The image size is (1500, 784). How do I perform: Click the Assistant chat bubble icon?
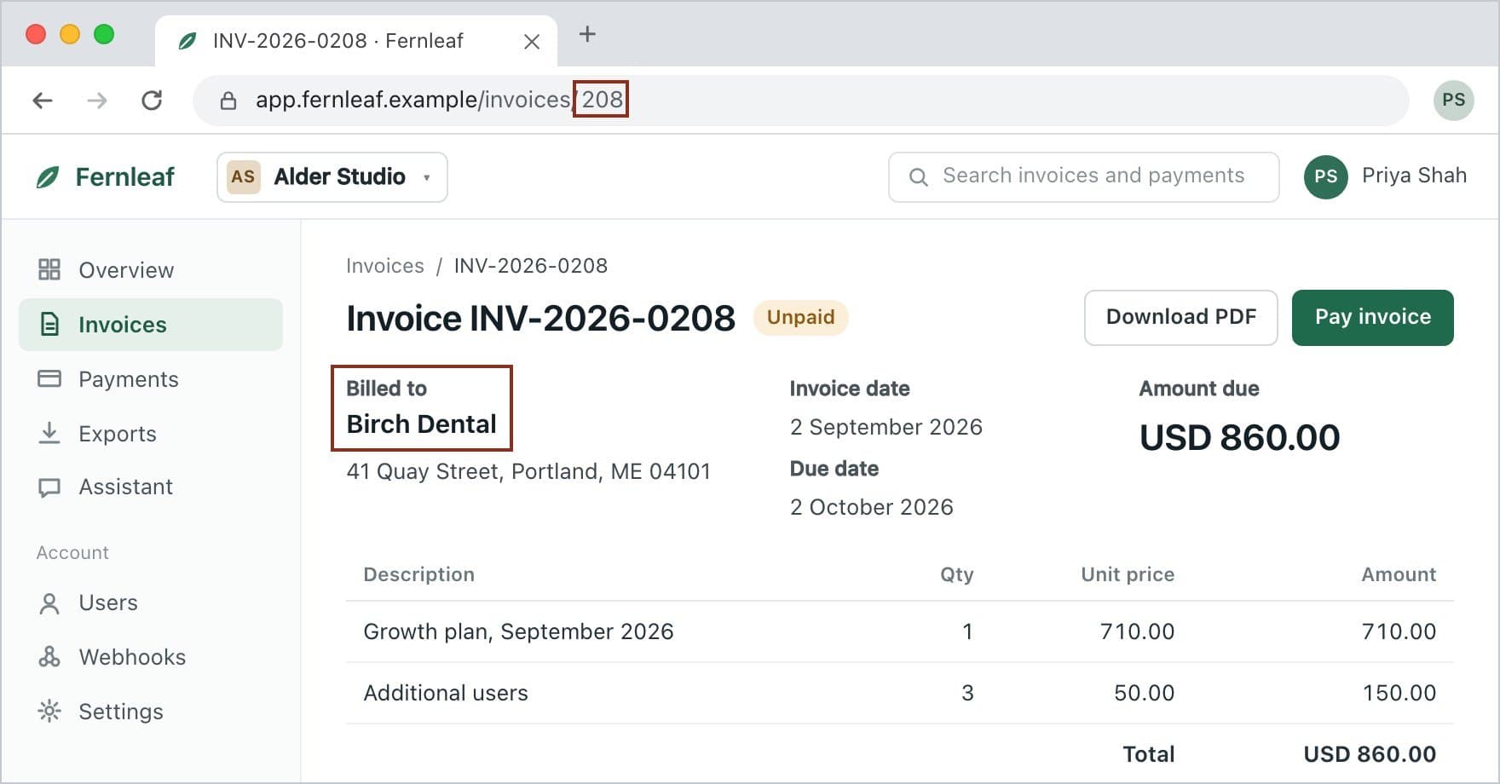tap(49, 487)
